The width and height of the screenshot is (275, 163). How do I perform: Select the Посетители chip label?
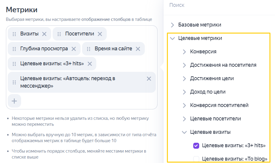click(x=80, y=34)
